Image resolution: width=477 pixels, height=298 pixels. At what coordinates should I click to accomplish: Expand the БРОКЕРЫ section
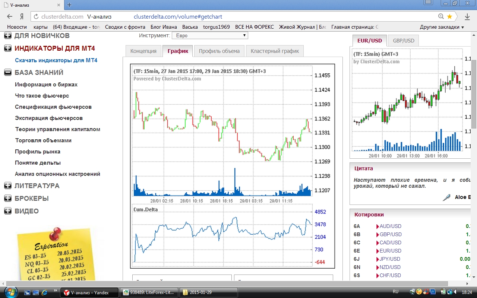(7, 198)
